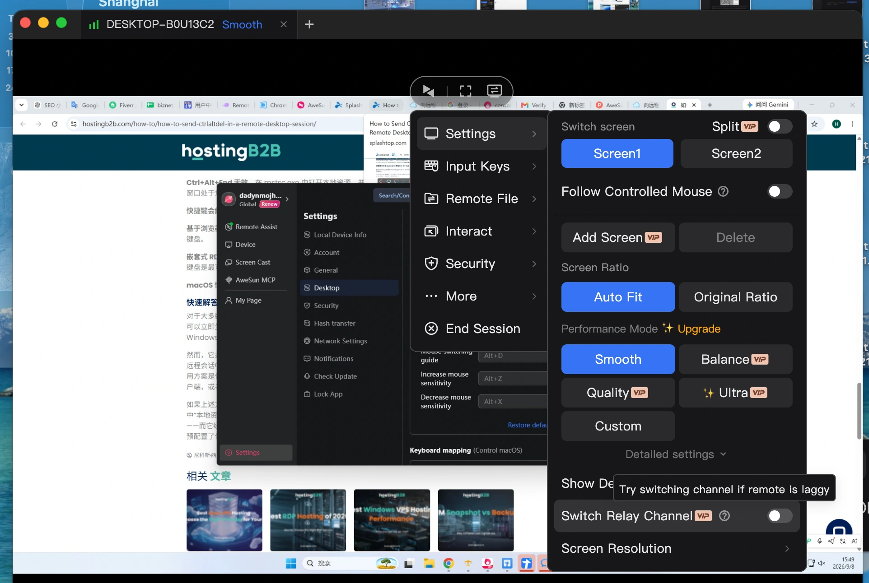Open Chrome from the remote taskbar
The height and width of the screenshot is (583, 869).
pos(448,563)
